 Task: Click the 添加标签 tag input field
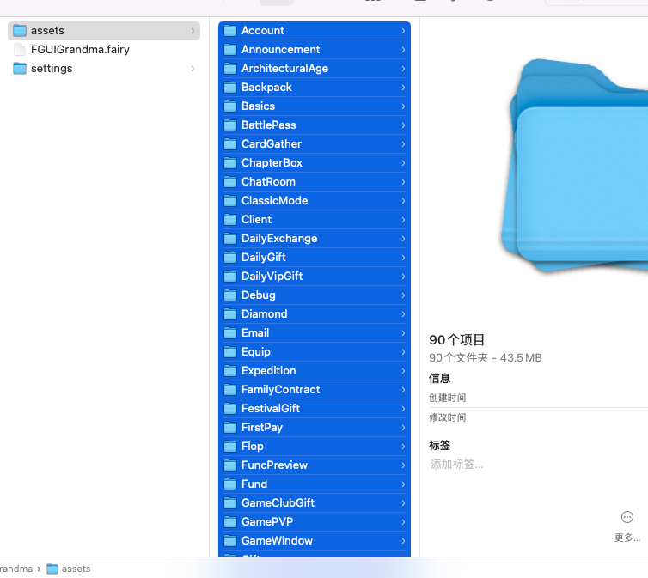456,465
